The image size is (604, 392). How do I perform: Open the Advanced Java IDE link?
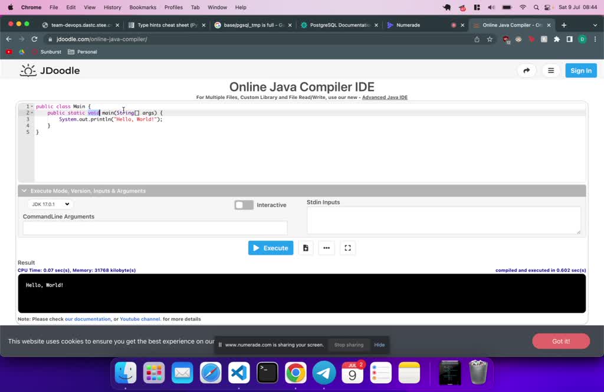coord(385,98)
